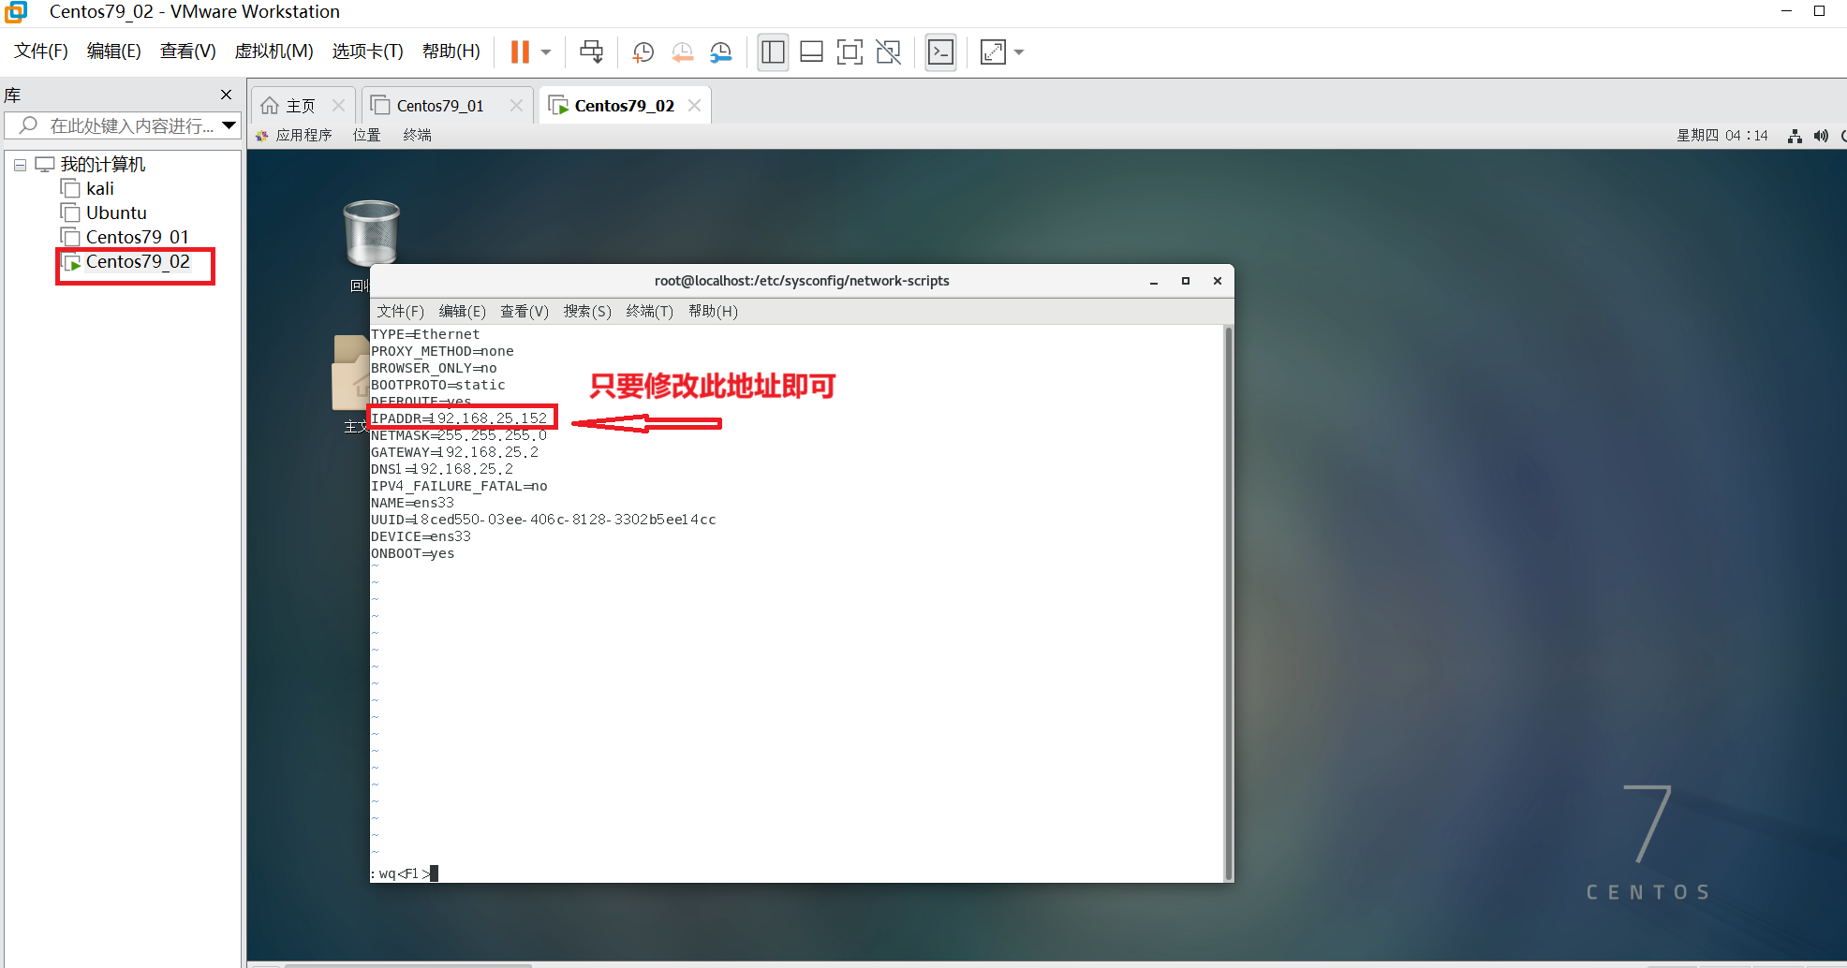Open the terminal 终端(T) menu
1847x968 pixels.
click(649, 312)
